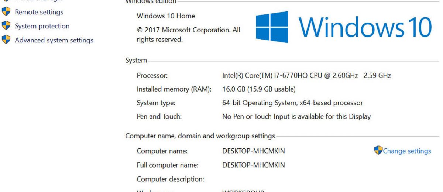Click the blue Windows logo
This screenshot has height=192, width=443.
[272, 26]
